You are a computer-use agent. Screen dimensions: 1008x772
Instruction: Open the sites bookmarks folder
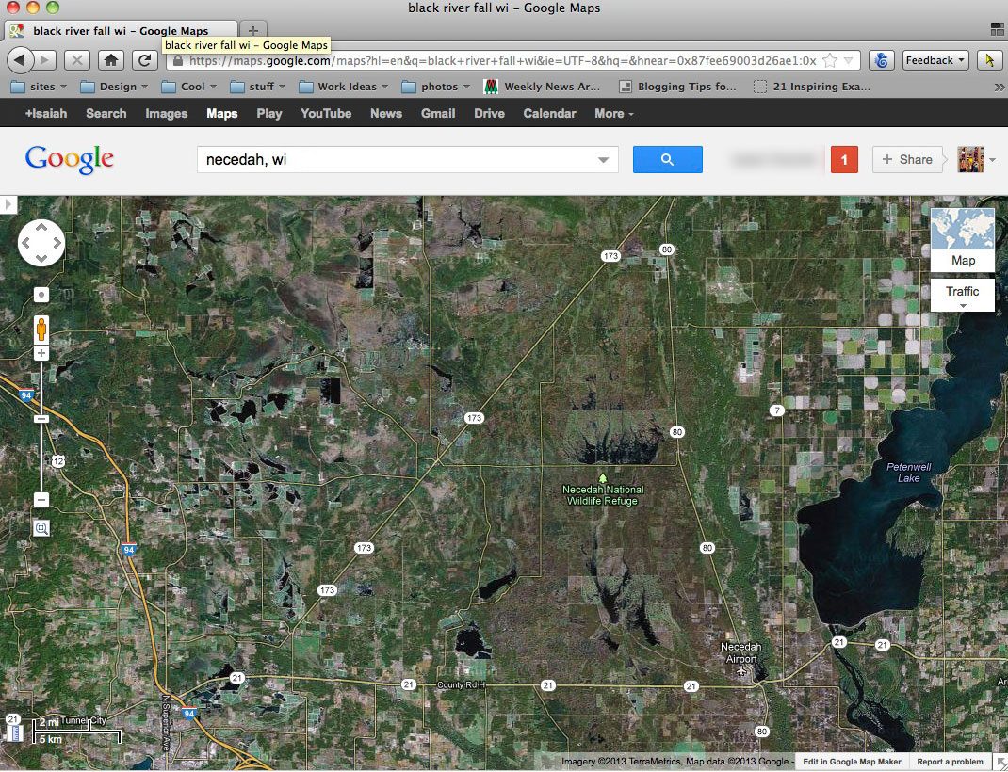(x=40, y=87)
